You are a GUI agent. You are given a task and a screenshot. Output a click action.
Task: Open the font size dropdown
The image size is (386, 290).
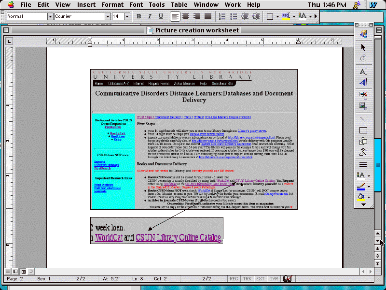(127, 16)
